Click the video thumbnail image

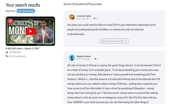click(30, 31)
